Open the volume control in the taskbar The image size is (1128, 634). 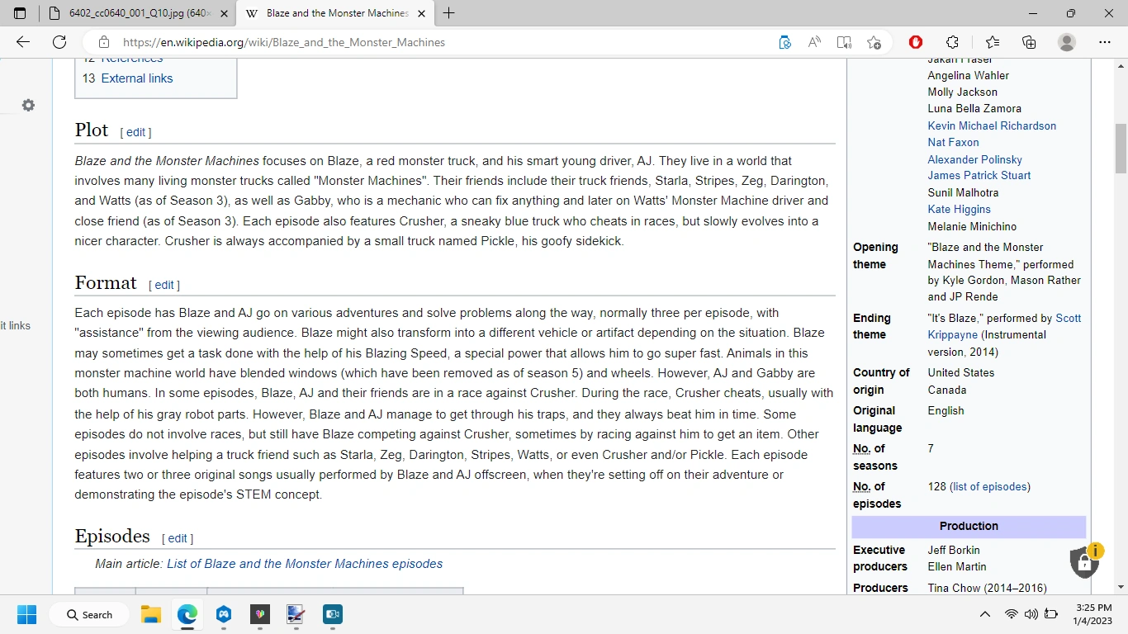pos(1031,614)
